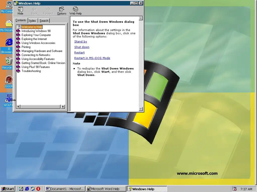
Task: Click the Task Scheduler system tray icon
Action: [x=235, y=189]
